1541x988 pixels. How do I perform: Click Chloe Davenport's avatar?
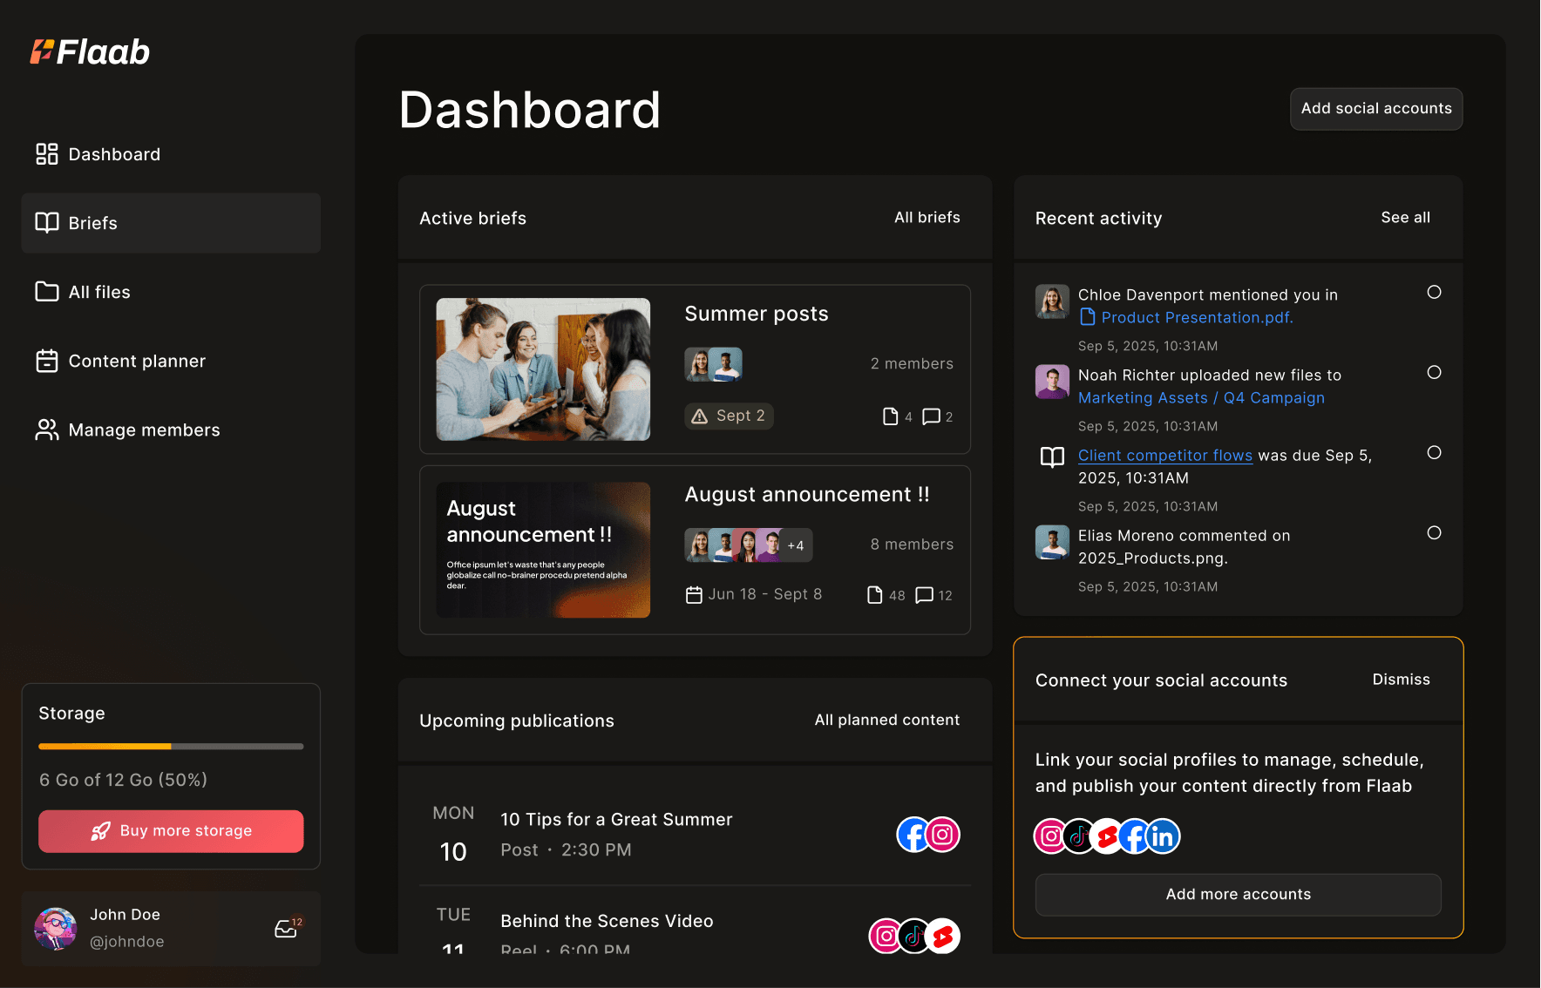(x=1052, y=301)
